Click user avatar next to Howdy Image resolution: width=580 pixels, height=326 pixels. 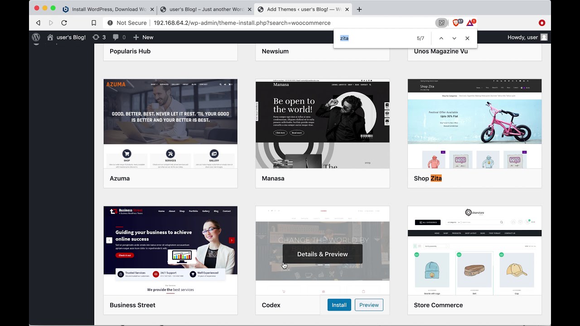(544, 37)
